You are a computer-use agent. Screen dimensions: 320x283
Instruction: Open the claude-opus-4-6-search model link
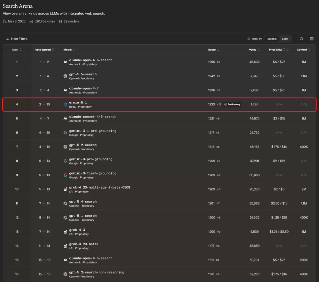click(91, 60)
